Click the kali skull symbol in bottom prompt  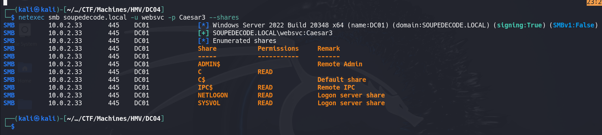click(x=37, y=118)
